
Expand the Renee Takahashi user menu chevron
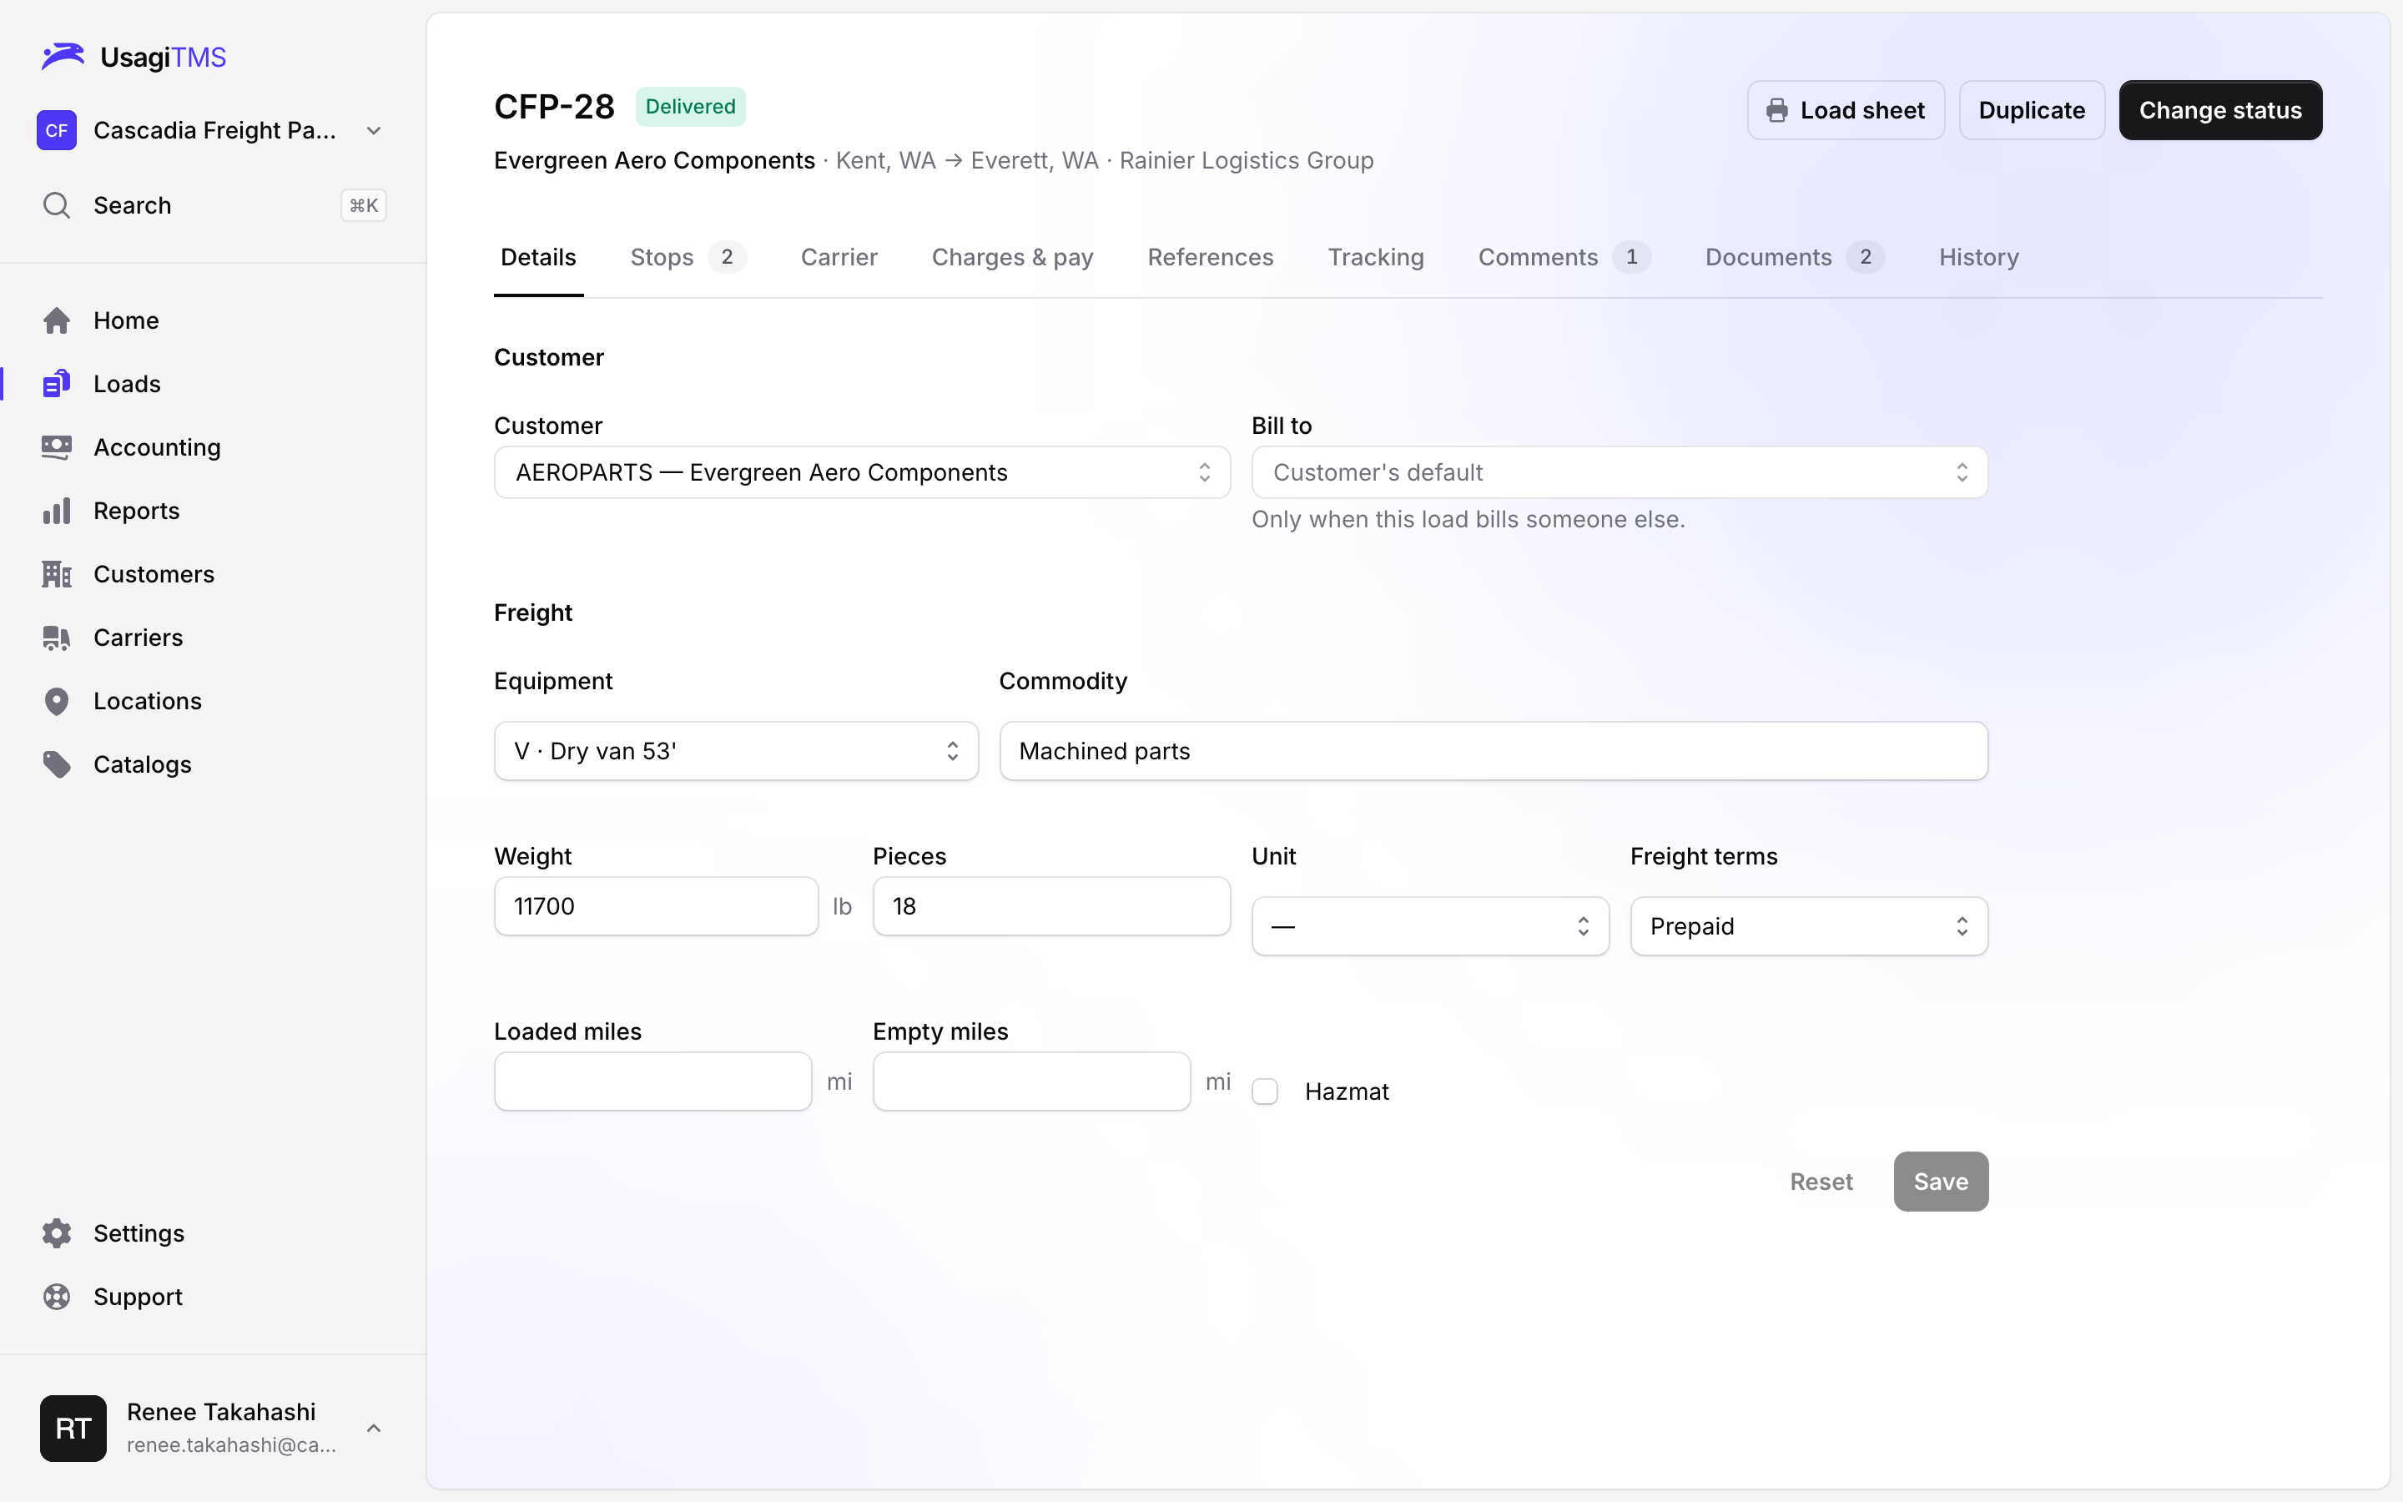coord(375,1429)
